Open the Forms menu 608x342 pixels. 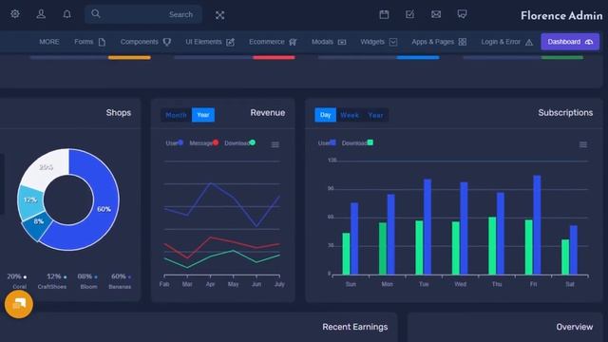click(x=90, y=42)
